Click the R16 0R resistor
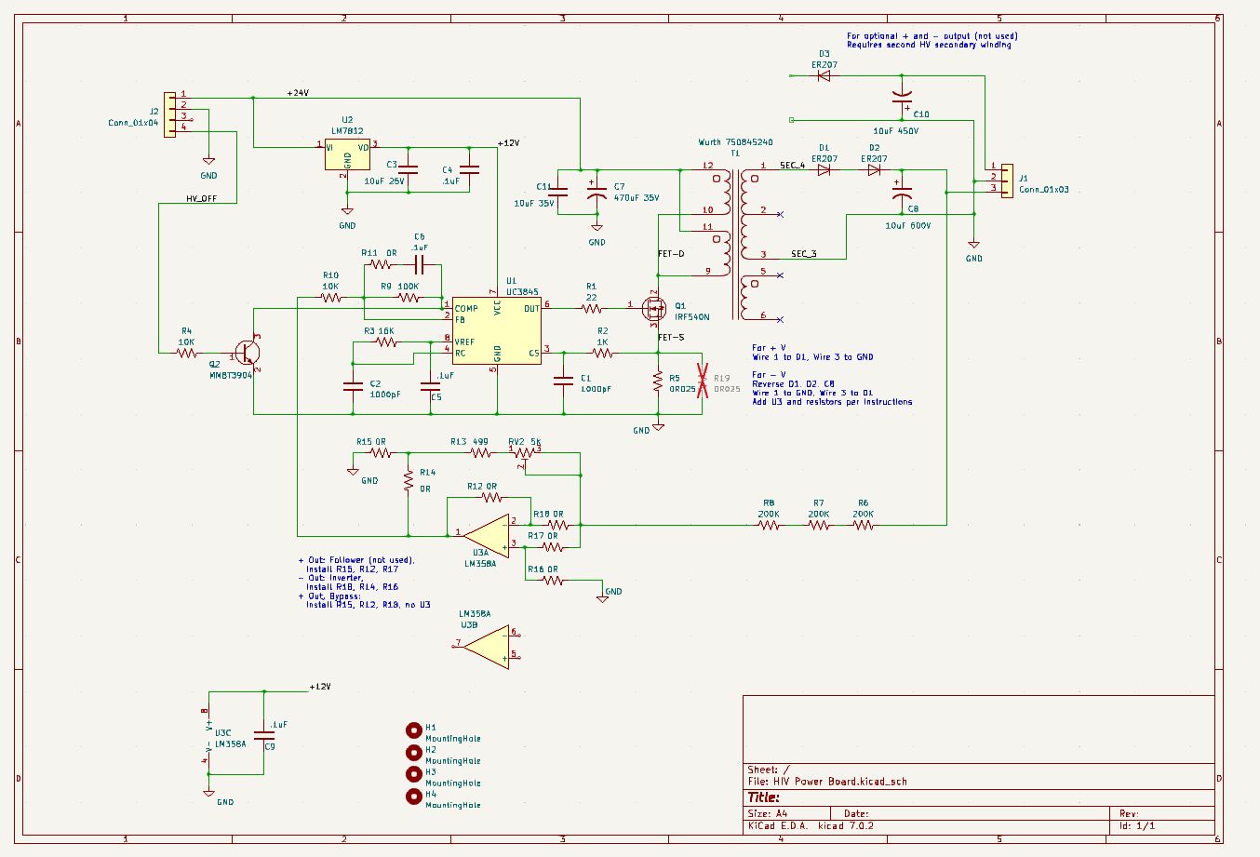1260x857 pixels. [553, 581]
